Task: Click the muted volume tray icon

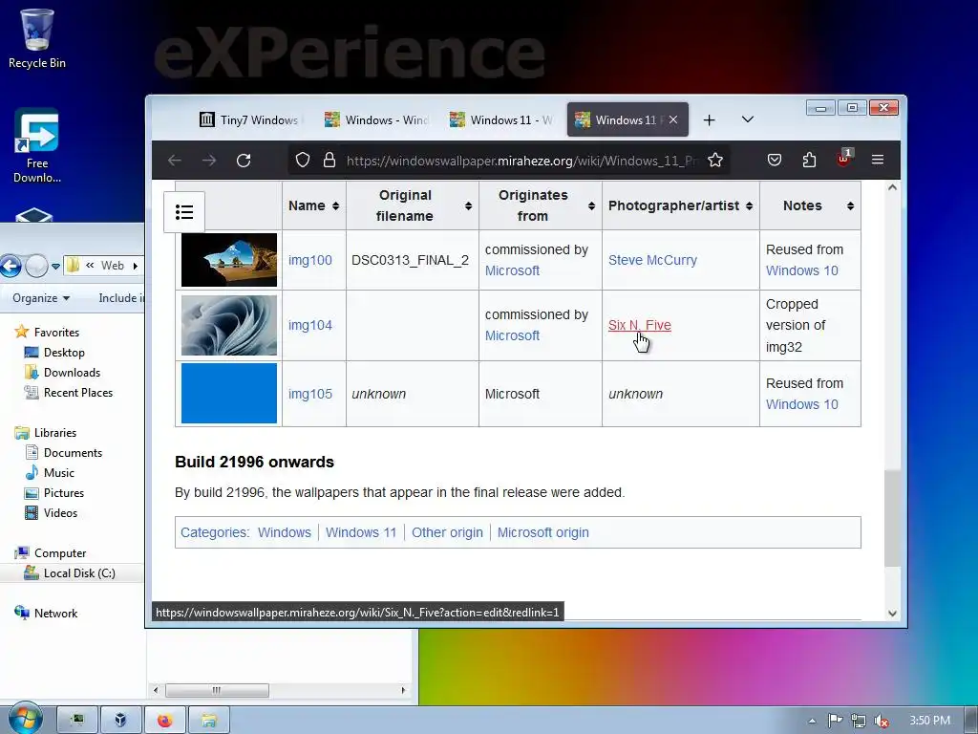Action: click(882, 721)
